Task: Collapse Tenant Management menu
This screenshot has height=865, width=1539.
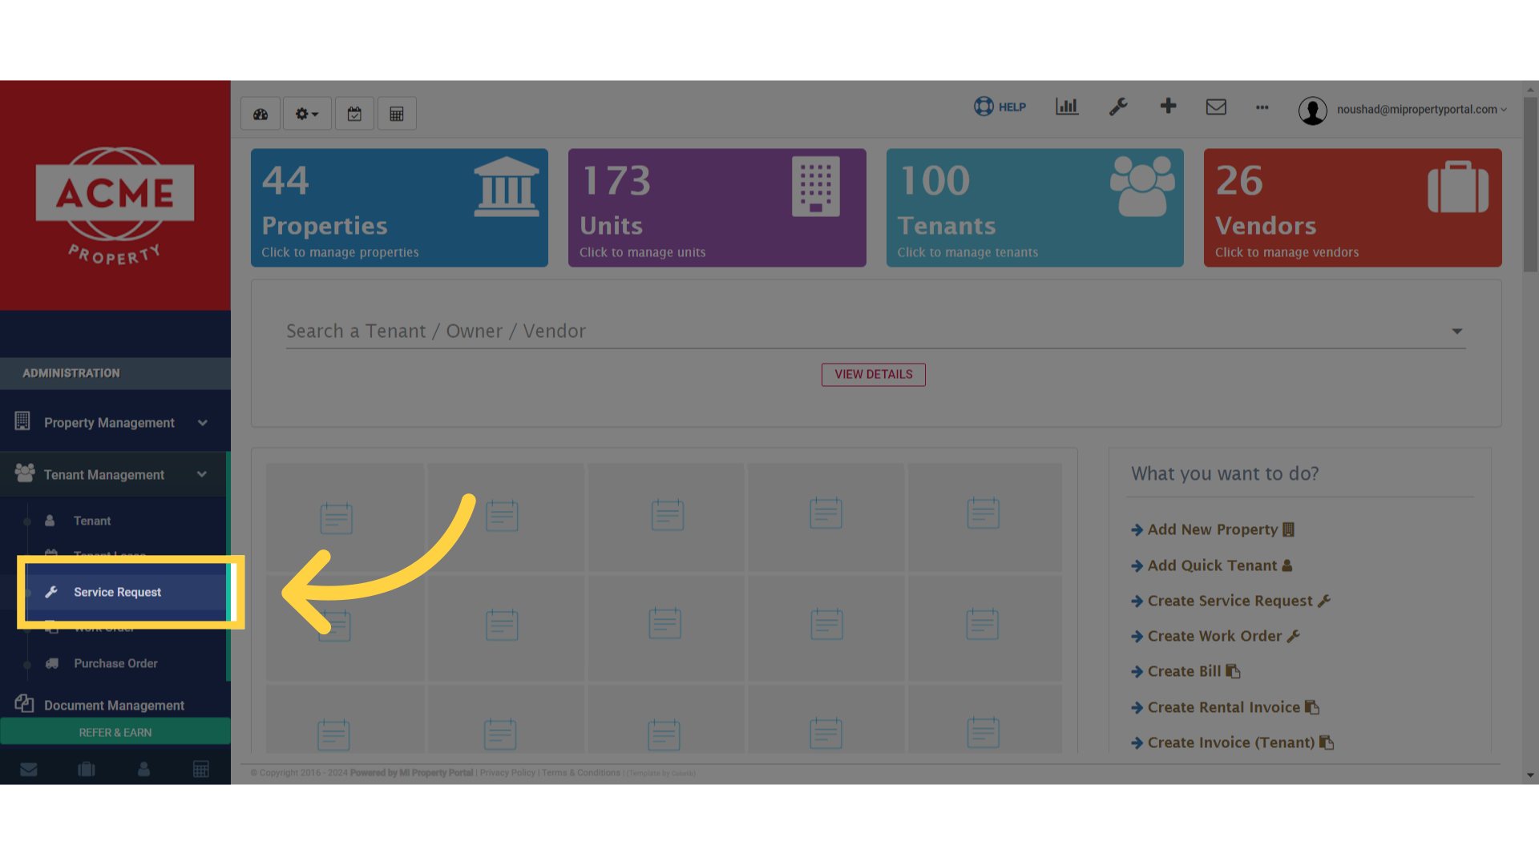Action: point(115,474)
